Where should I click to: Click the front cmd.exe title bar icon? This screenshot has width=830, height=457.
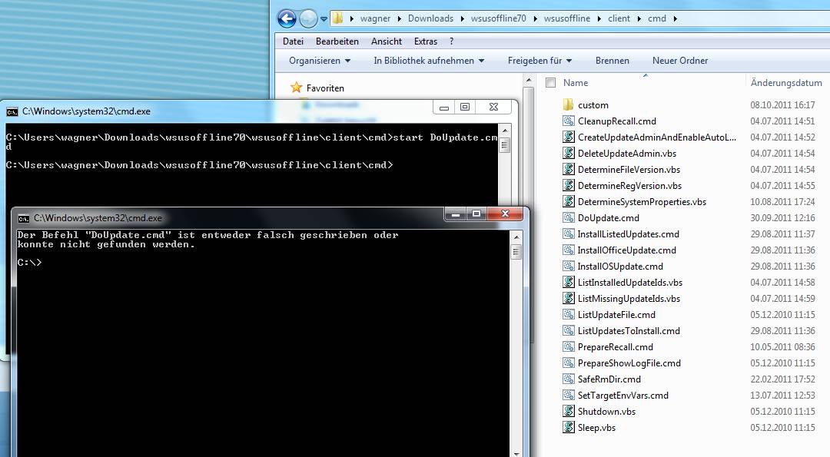point(24,218)
